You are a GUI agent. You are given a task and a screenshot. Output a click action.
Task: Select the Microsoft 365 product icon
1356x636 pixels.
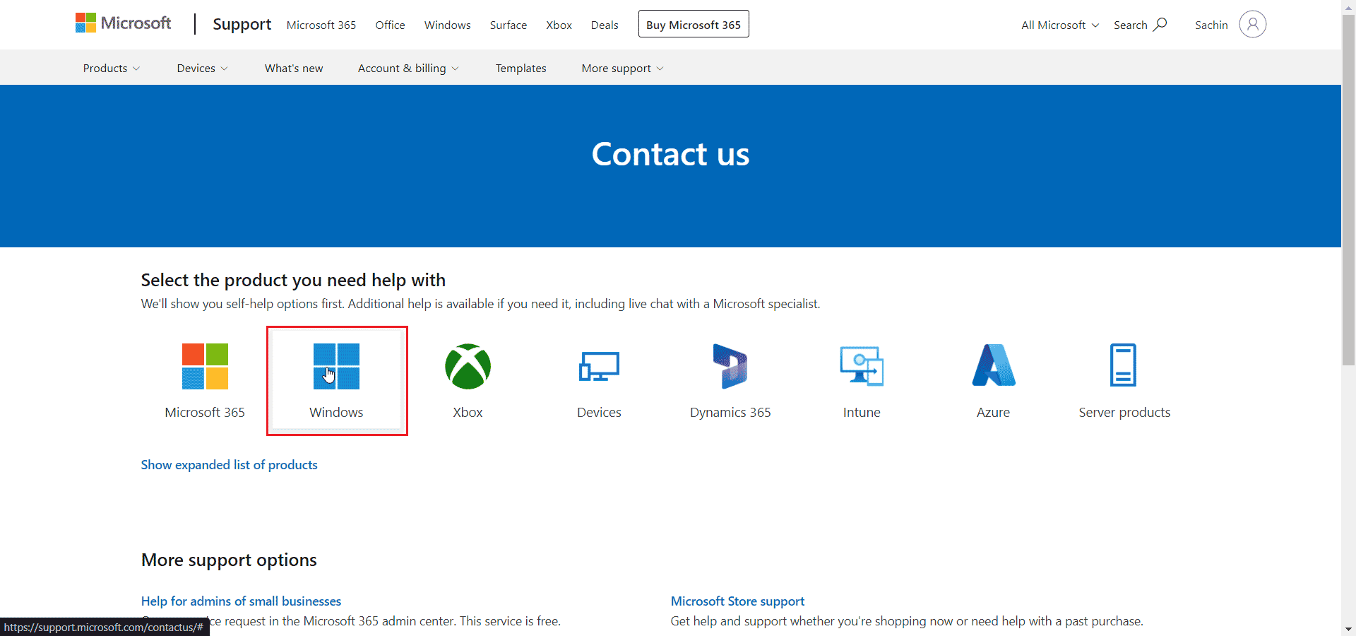(205, 367)
